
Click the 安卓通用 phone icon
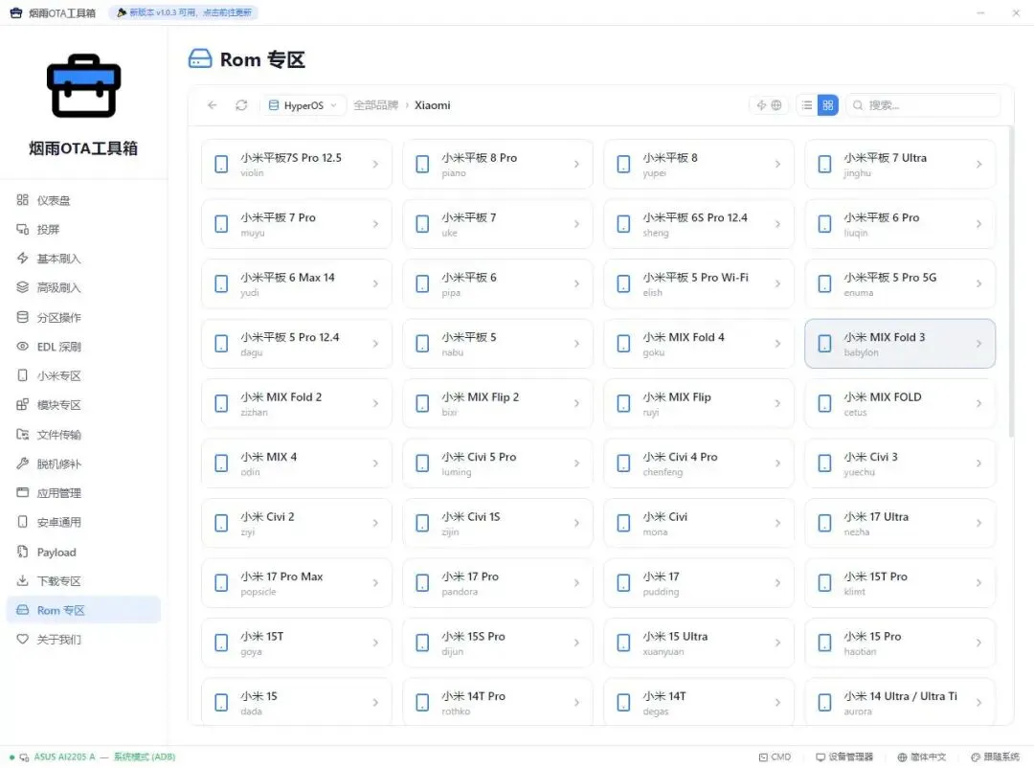point(22,522)
